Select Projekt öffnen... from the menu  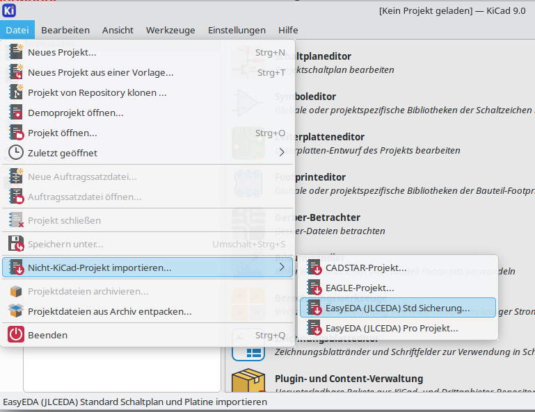63,133
